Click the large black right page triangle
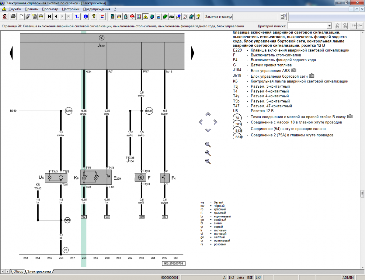 click(192, 53)
